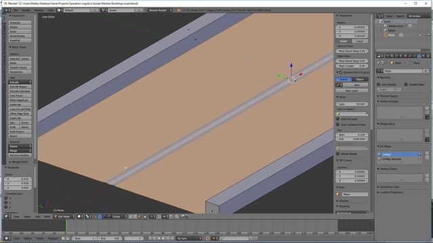The height and width of the screenshot is (243, 433).
Task: Toggle Local transform in Properties panel
Action: (x=360, y=41)
